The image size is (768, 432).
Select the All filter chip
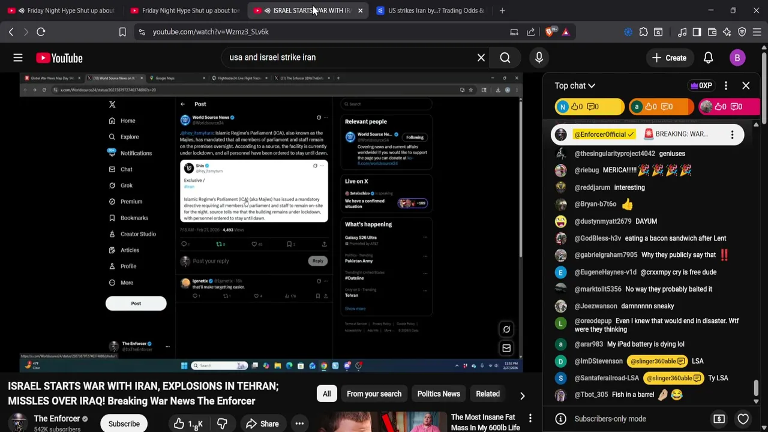tap(326, 394)
